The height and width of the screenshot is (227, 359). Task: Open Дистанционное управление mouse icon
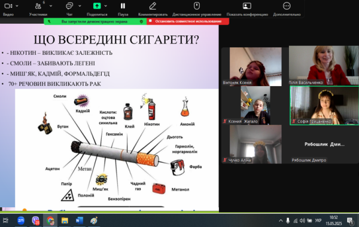coord(197,6)
